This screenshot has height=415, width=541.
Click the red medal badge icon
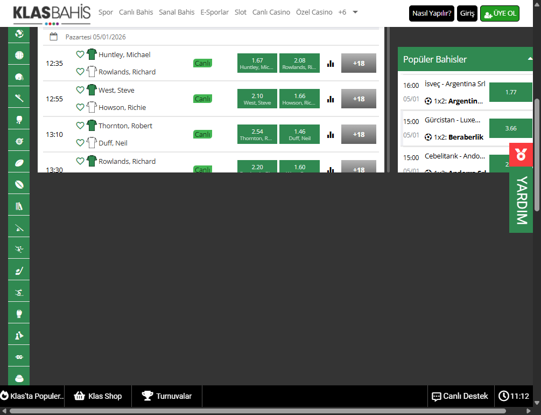pos(521,155)
